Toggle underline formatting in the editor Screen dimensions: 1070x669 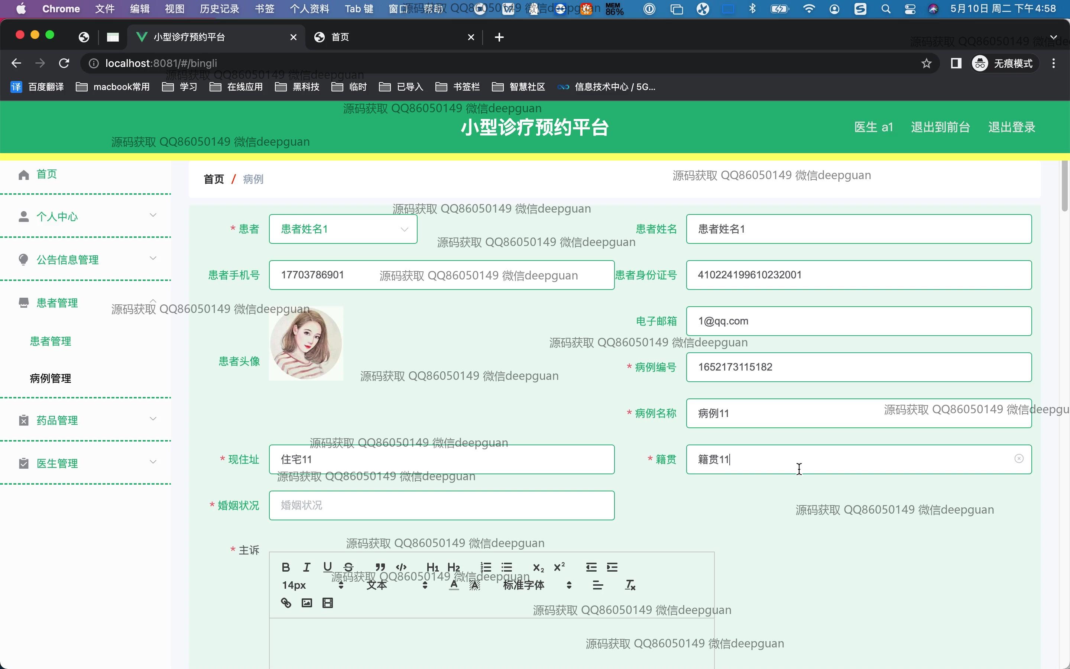327,567
